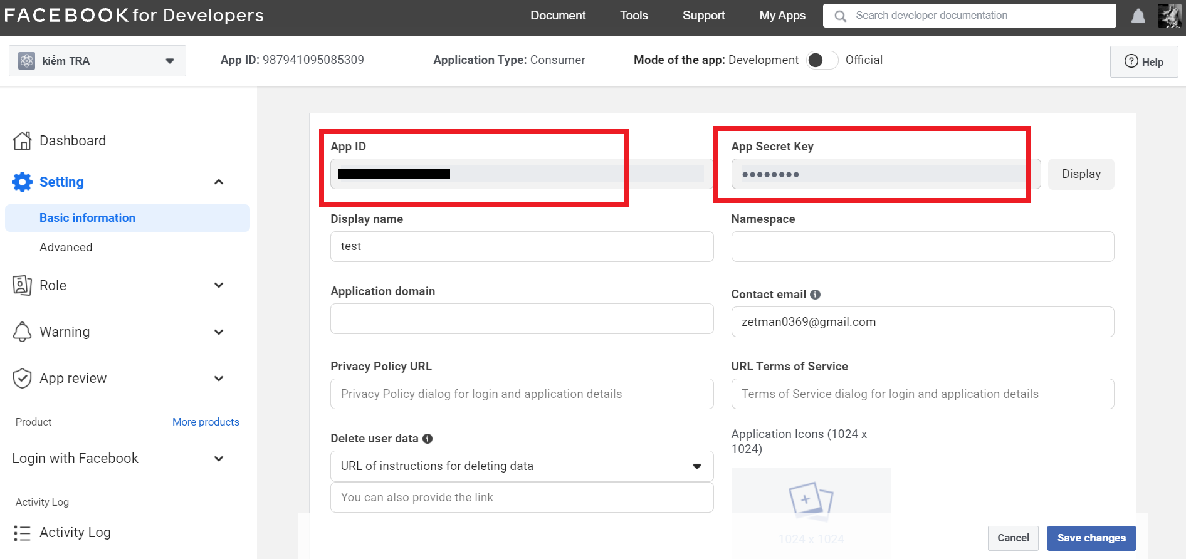Screen dimensions: 1186x559
Task: Click the Dashboard home icon
Action: pos(22,141)
